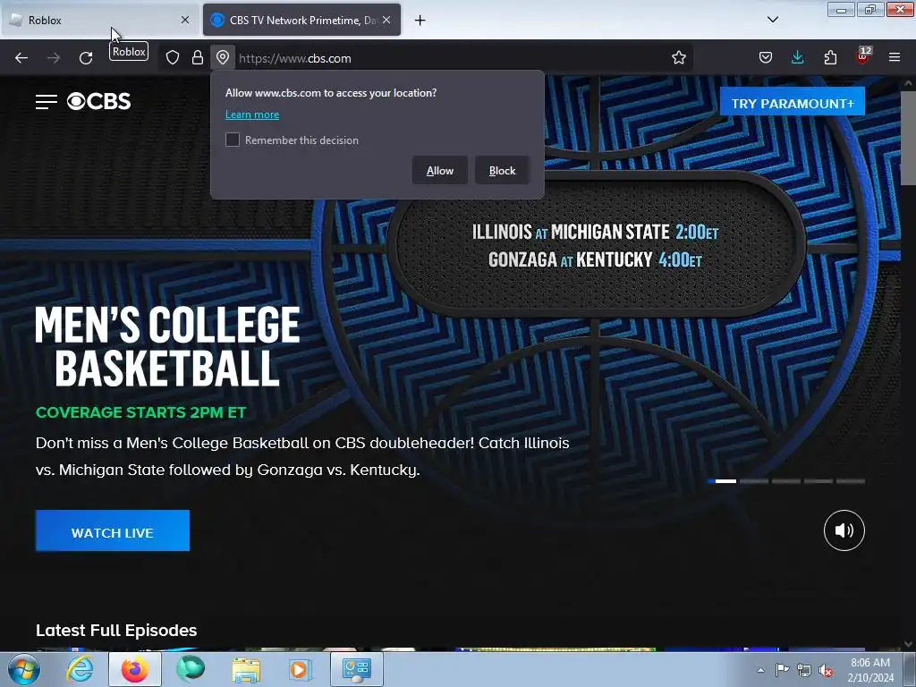Image resolution: width=916 pixels, height=687 pixels.
Task: Open the Extensions puzzle-piece icon
Action: [x=830, y=58]
